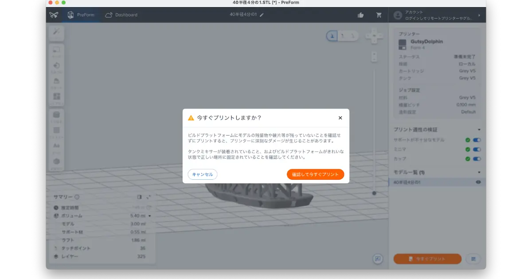Click the viewport settings icon bottom right

(378, 259)
